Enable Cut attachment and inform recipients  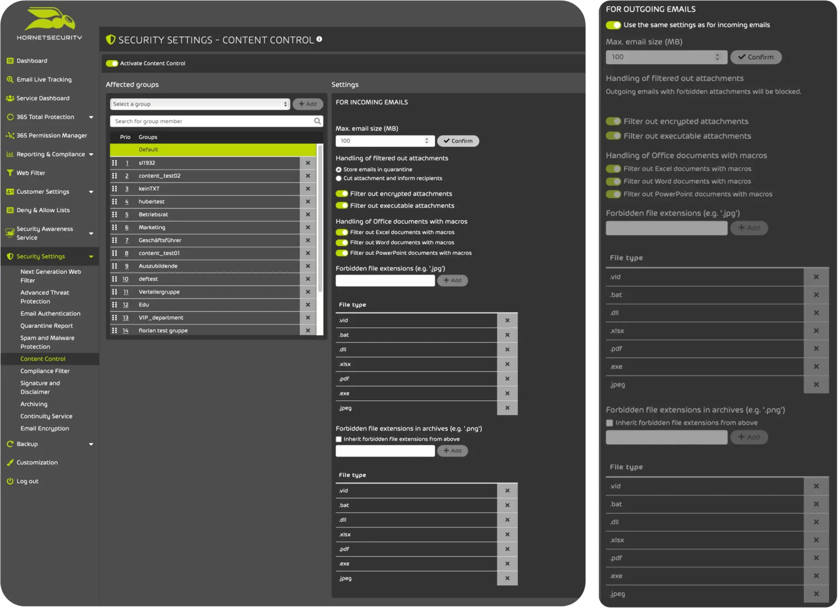tap(339, 178)
